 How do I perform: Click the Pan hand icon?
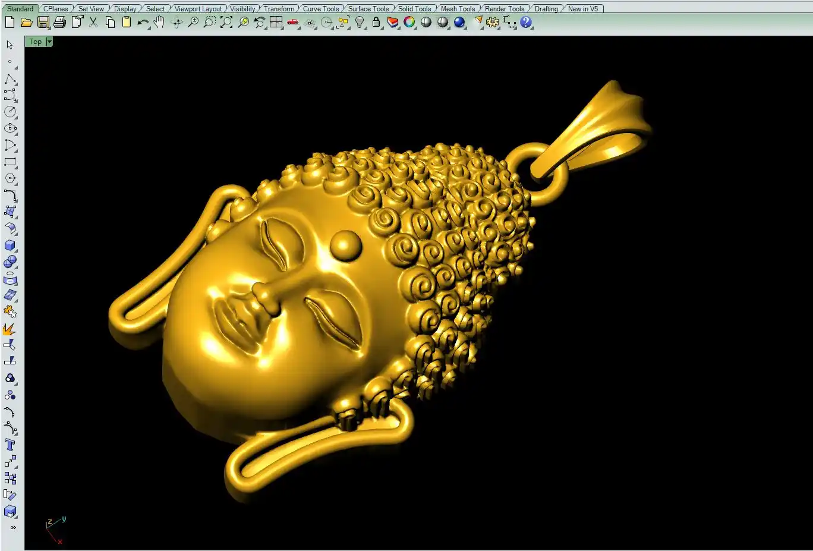(x=159, y=23)
